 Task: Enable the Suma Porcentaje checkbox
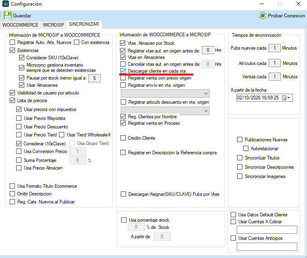[19, 160]
